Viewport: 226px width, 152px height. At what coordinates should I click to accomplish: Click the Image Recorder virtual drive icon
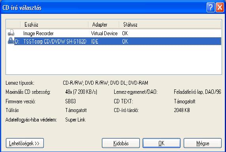pos(11,33)
